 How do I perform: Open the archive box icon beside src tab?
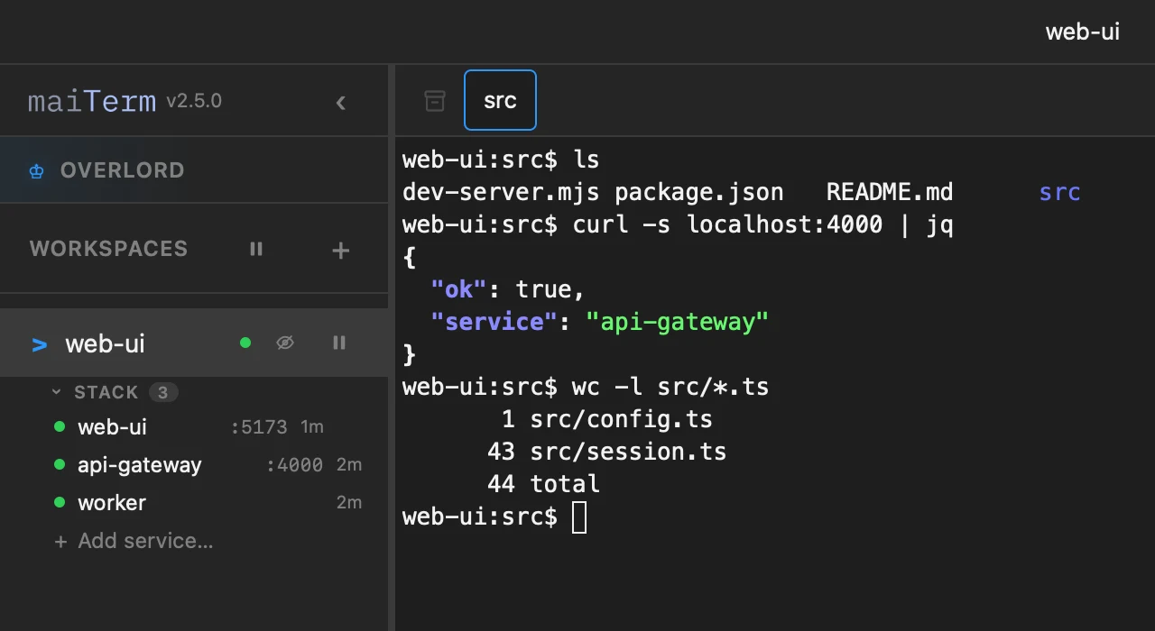pyautogui.click(x=435, y=101)
